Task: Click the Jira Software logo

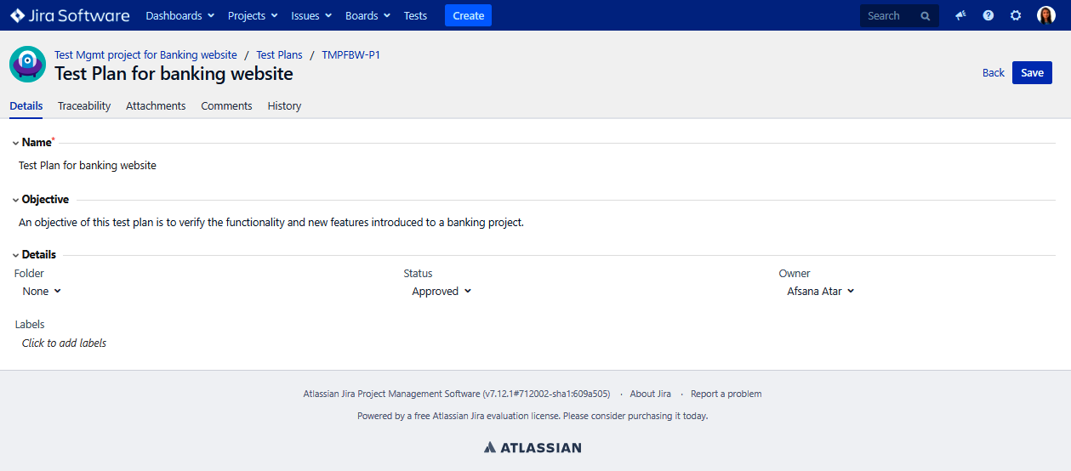Action: (x=70, y=15)
